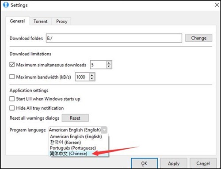Enable the Maximum bandwidth limit checkbox
221x169 pixels.
point(12,77)
